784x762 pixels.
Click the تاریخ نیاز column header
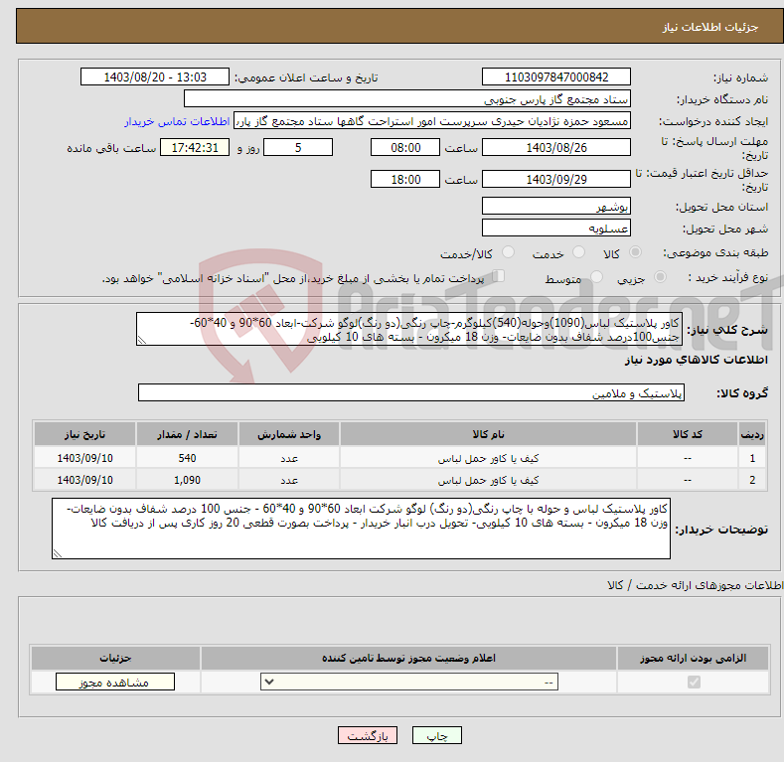85,434
